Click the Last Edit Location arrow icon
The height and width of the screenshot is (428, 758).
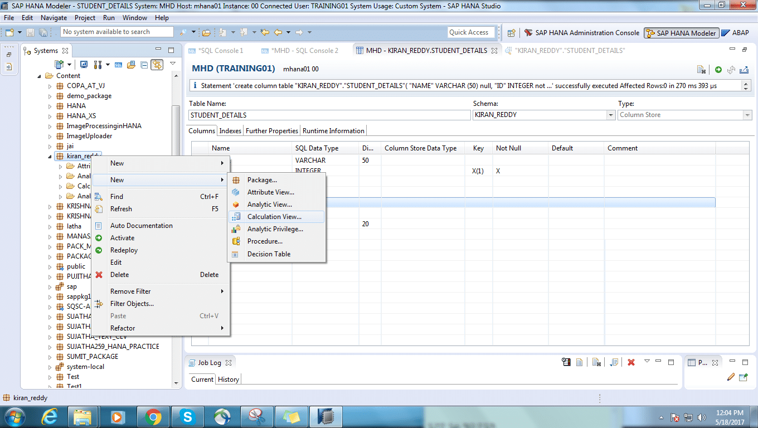pyautogui.click(x=265, y=32)
